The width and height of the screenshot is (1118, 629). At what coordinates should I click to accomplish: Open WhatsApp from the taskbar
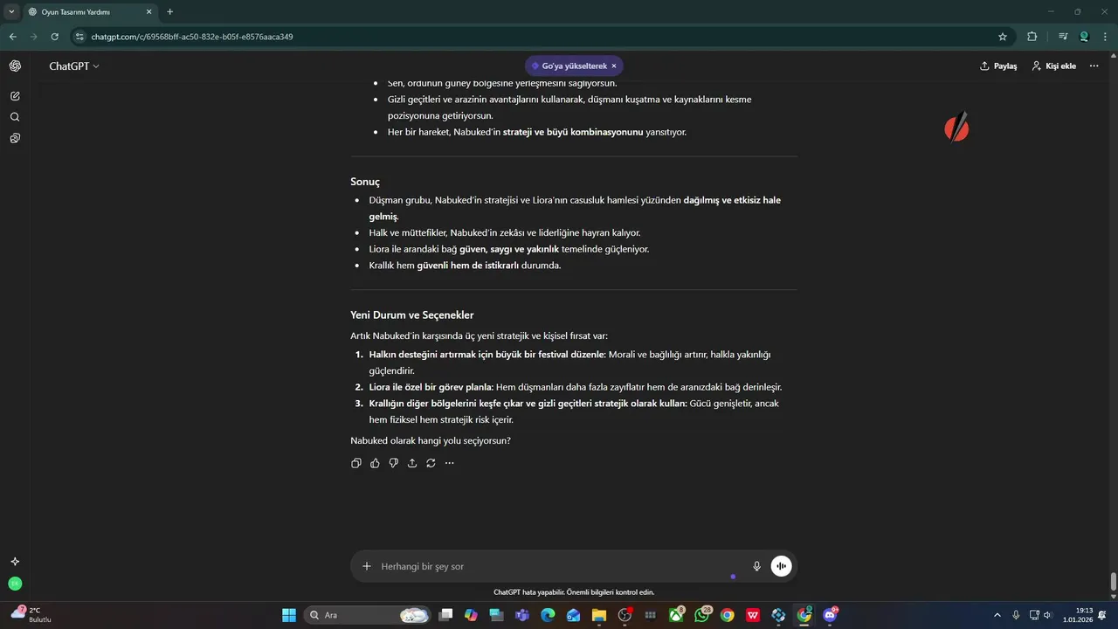(702, 615)
